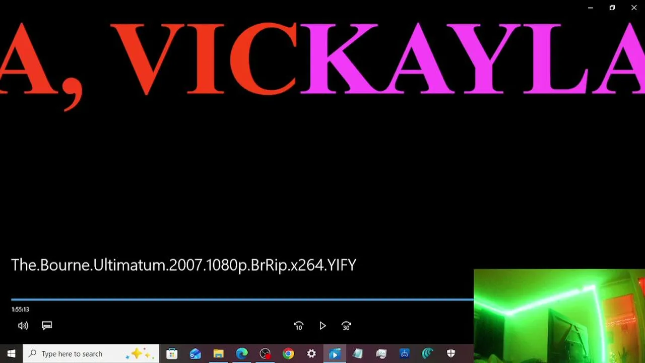Launch Microsoft Edge from the taskbar
This screenshot has height=363, width=645.
click(x=242, y=354)
